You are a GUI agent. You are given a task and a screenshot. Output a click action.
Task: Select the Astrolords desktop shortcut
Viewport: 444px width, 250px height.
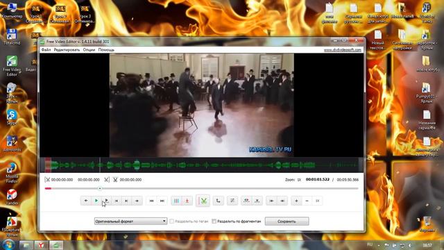12,144
